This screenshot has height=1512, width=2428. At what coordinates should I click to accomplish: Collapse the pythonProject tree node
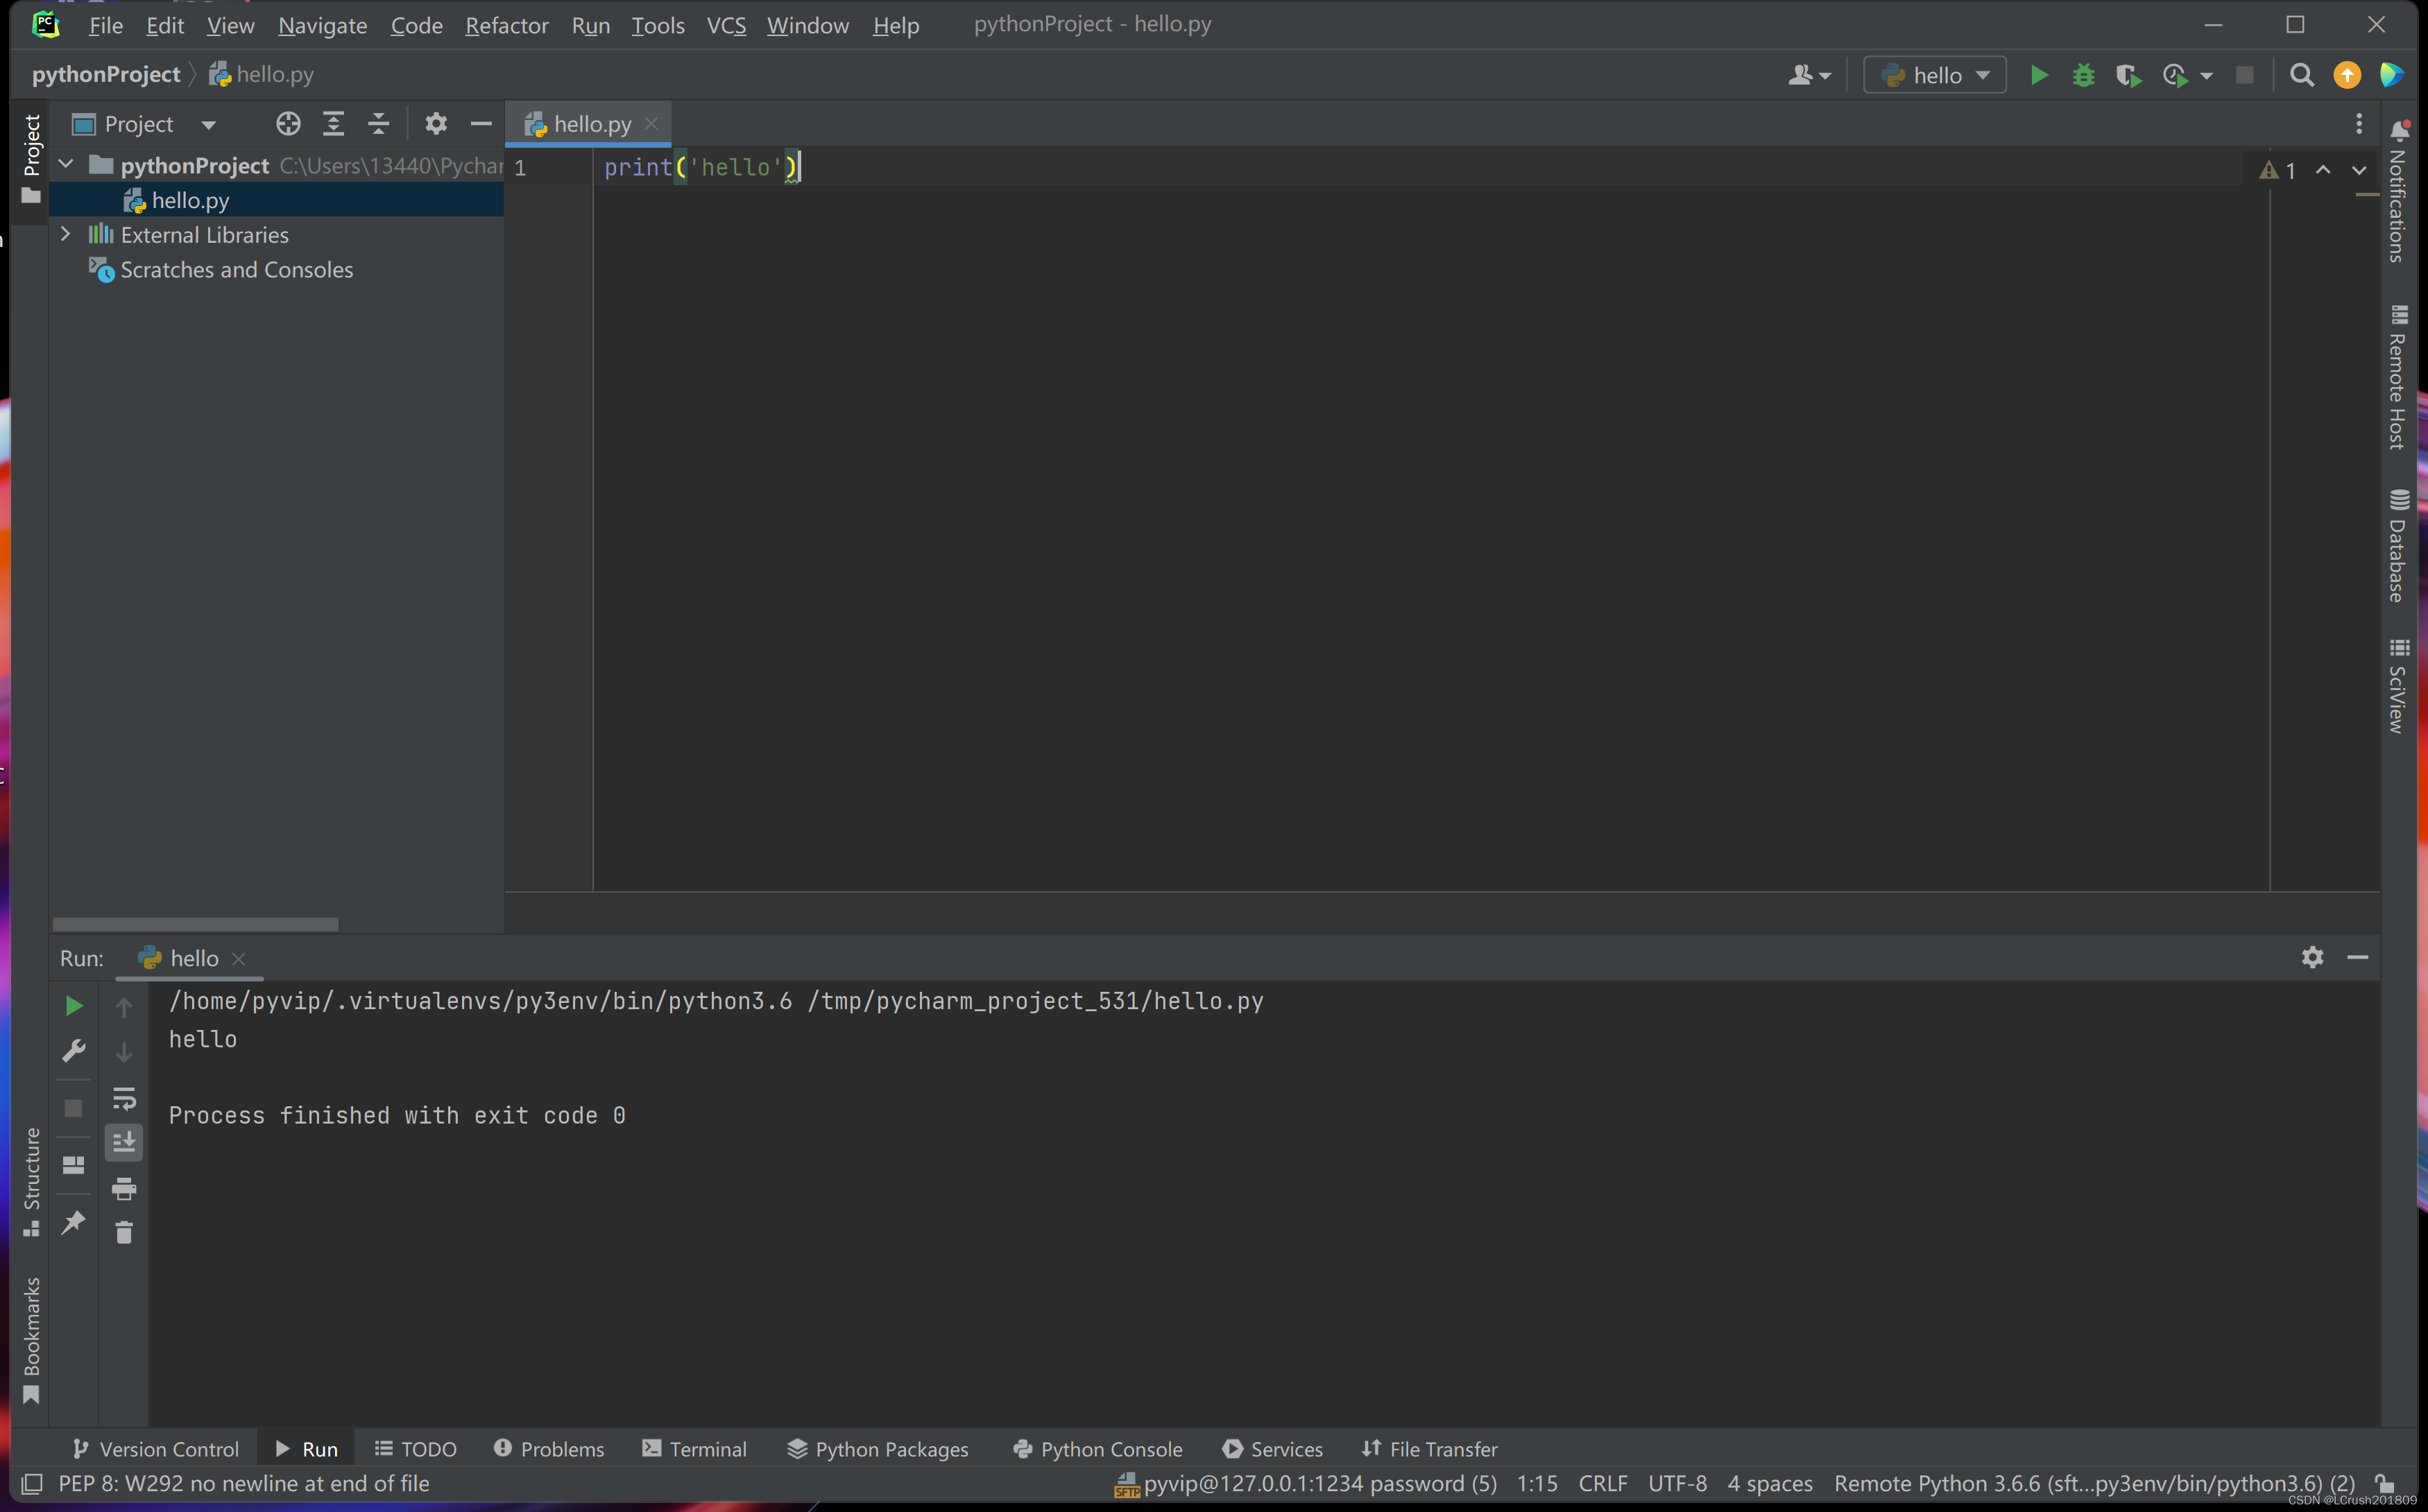(x=65, y=164)
